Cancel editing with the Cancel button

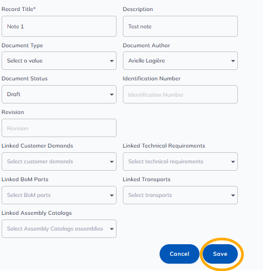[x=180, y=254]
